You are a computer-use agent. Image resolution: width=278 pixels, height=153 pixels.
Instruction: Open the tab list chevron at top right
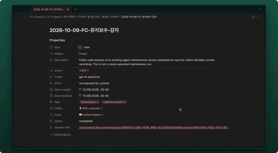point(260,9)
